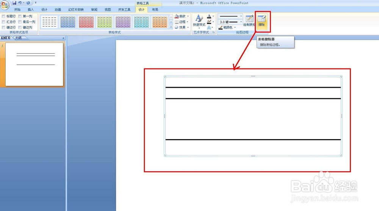The height and width of the screenshot is (211, 379).
Task: Switch to the 审阅 (Review) tab
Action: click(94, 10)
